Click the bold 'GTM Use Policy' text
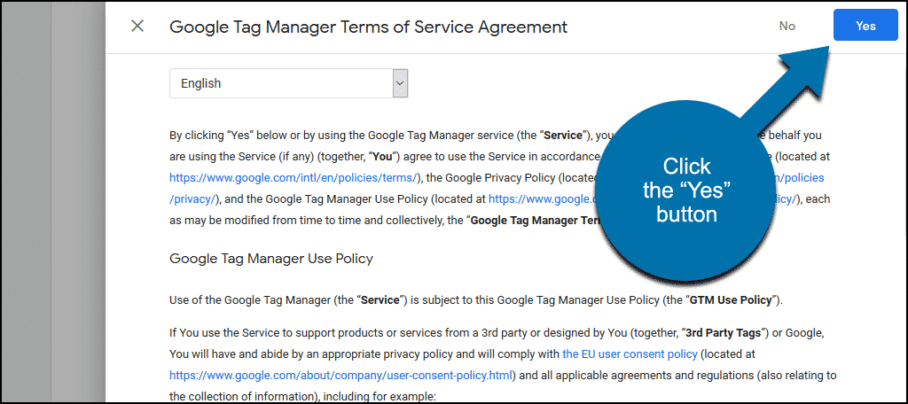 (x=731, y=300)
